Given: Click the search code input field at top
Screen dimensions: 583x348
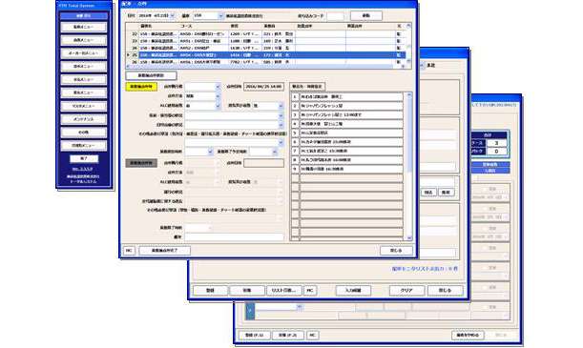Looking at the screenshot, I should point(335,16).
